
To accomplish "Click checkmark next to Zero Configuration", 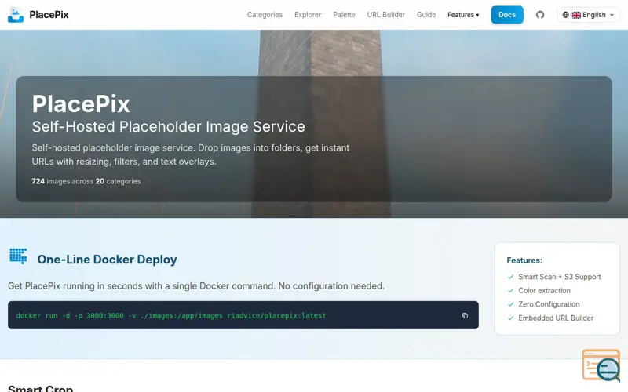I will click(510, 304).
